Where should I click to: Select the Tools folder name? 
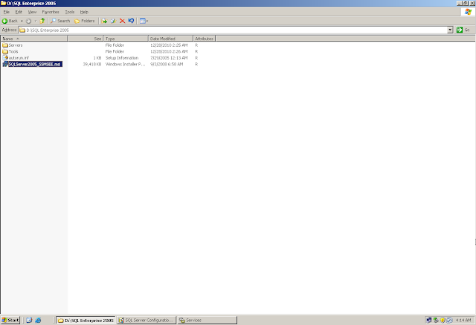coord(13,51)
